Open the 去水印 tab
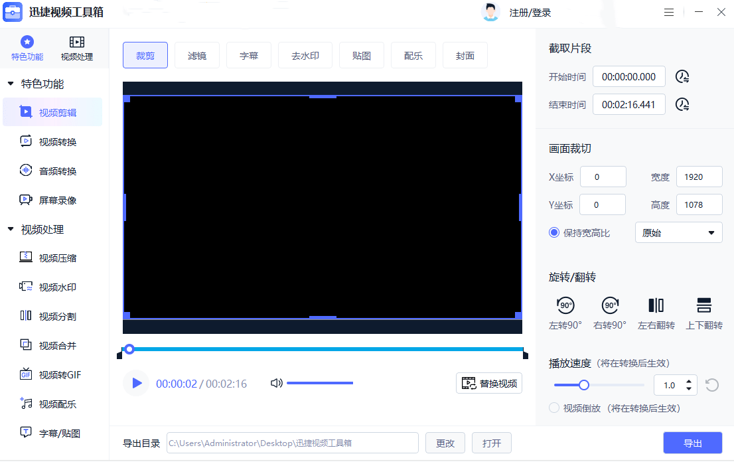Screen dimensions: 734x462 point(305,56)
